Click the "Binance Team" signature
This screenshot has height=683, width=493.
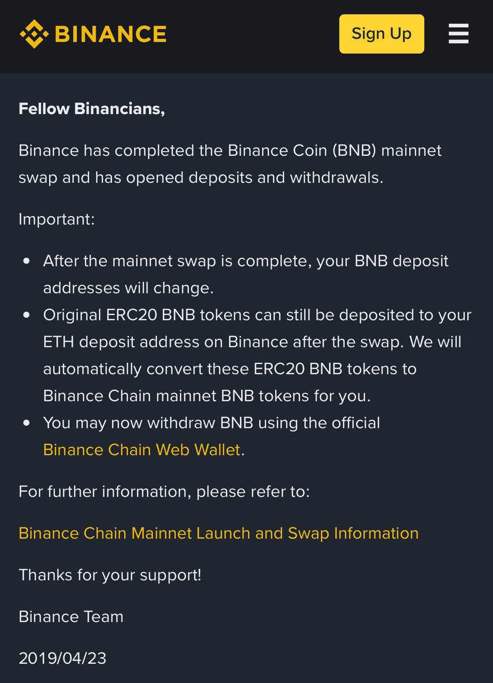[71, 616]
